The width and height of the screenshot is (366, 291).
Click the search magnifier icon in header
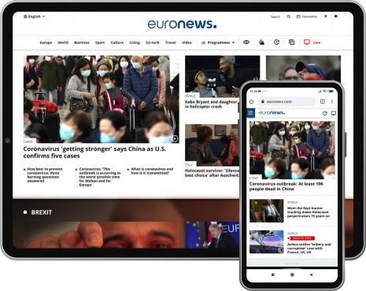(288, 17)
